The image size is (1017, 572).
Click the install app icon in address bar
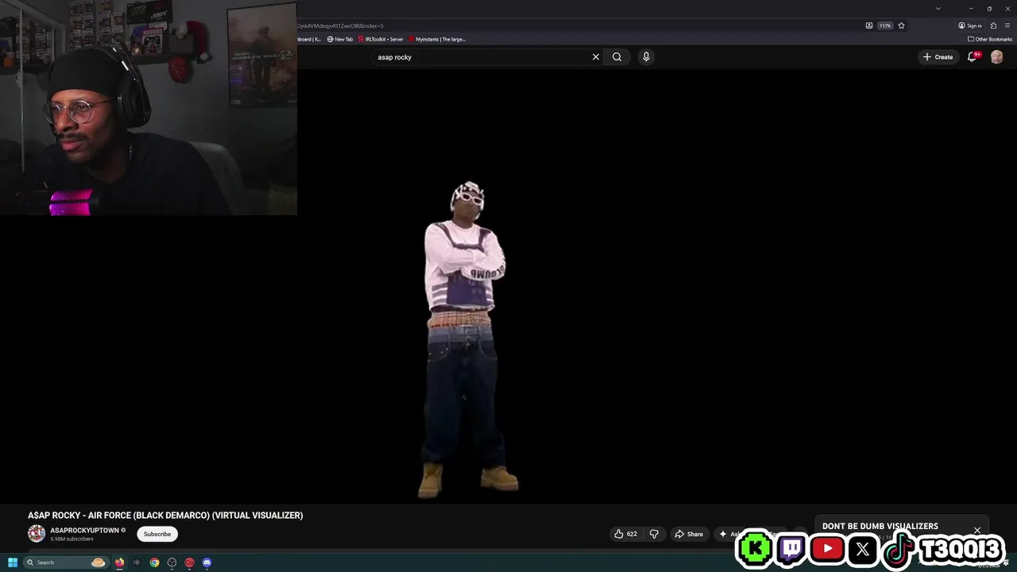click(869, 25)
